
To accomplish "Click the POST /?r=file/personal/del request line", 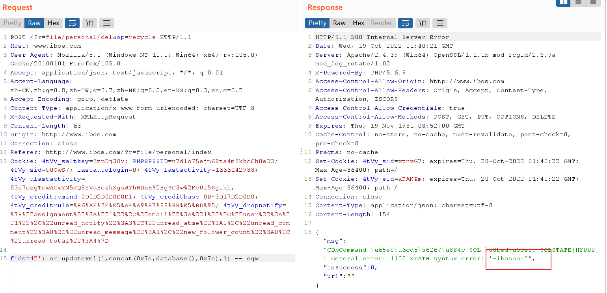I will (x=101, y=37).
